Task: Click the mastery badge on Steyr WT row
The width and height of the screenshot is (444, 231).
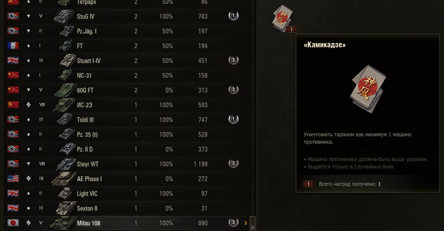Action: (233, 164)
